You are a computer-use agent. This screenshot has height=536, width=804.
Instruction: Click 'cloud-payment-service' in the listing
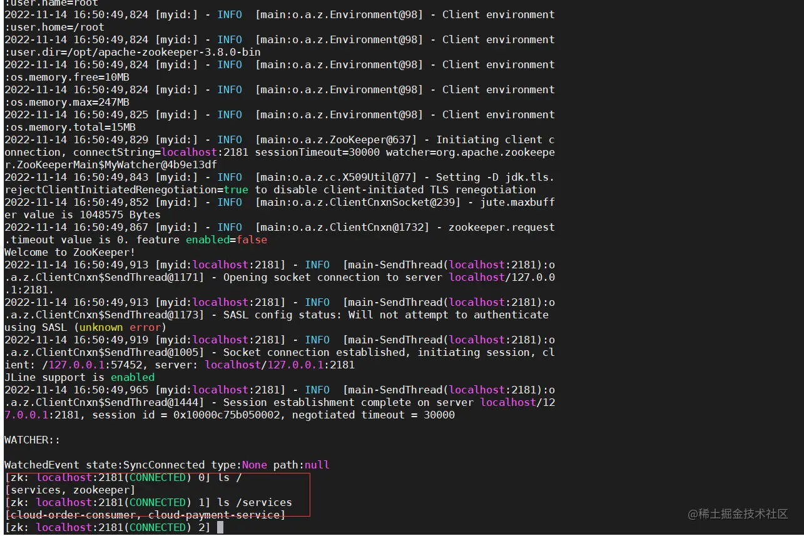(x=214, y=515)
